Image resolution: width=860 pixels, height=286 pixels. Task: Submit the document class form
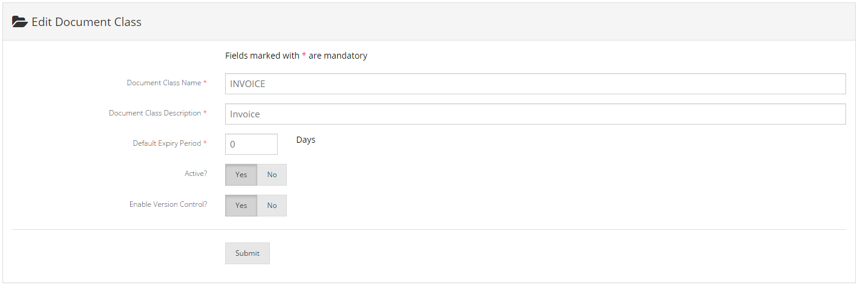(x=247, y=253)
